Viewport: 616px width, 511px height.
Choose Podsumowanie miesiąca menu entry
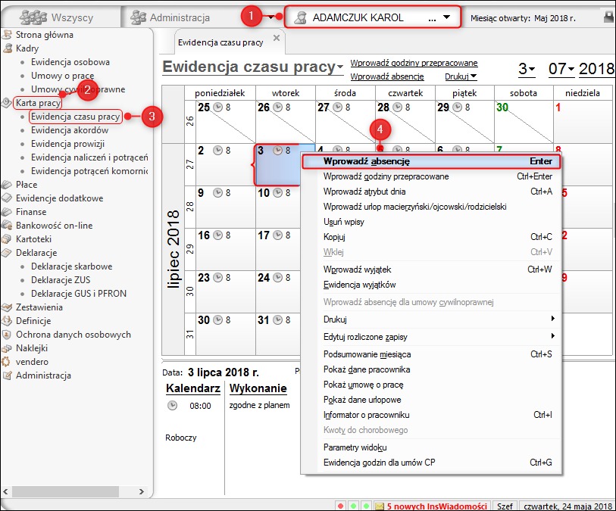(x=431, y=354)
